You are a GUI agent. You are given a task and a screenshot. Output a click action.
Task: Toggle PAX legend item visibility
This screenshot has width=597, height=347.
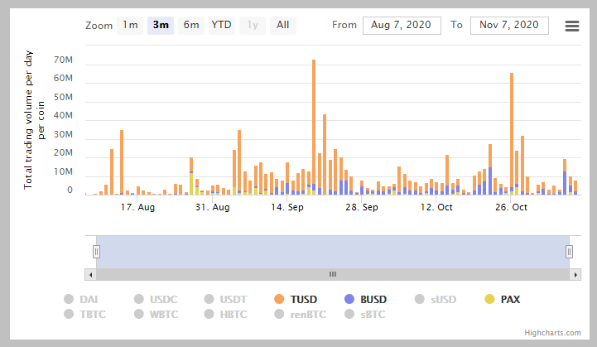click(x=502, y=299)
